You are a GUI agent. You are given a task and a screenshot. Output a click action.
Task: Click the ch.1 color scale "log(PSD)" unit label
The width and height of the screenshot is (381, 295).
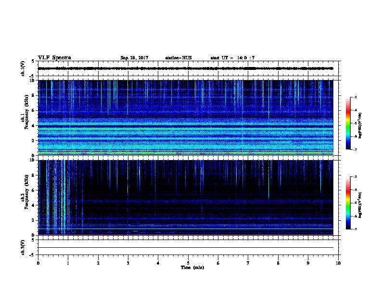coord(360,126)
